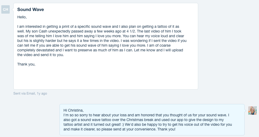Click the CH customer avatar badge
259x137 pixels.
click(x=6, y=10)
